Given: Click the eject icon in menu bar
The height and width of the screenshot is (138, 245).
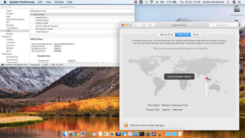Looking at the screenshot, I should [x=157, y=2].
